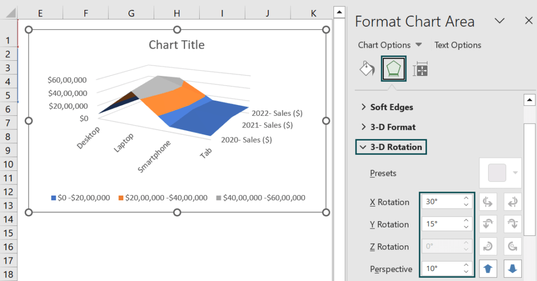The width and height of the screenshot is (537, 281).
Task: Increase Y Rotation with up stepper
Action: tap(466, 220)
